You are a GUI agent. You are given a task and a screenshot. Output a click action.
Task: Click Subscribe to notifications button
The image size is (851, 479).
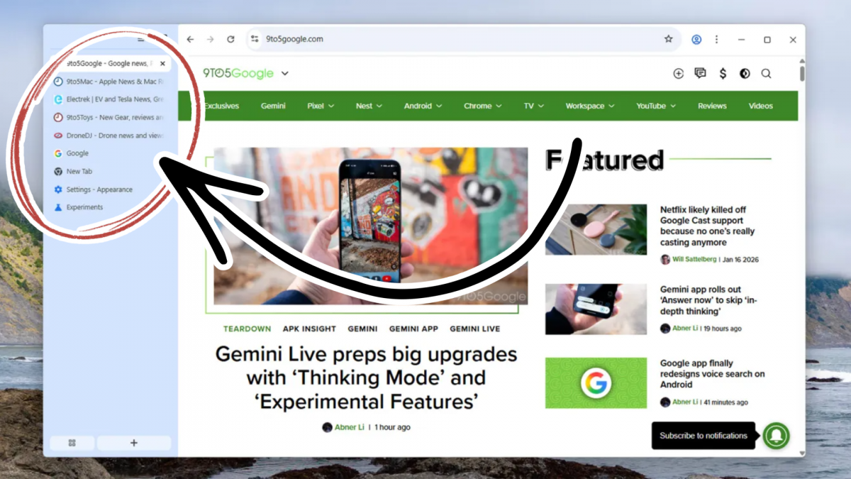(703, 436)
